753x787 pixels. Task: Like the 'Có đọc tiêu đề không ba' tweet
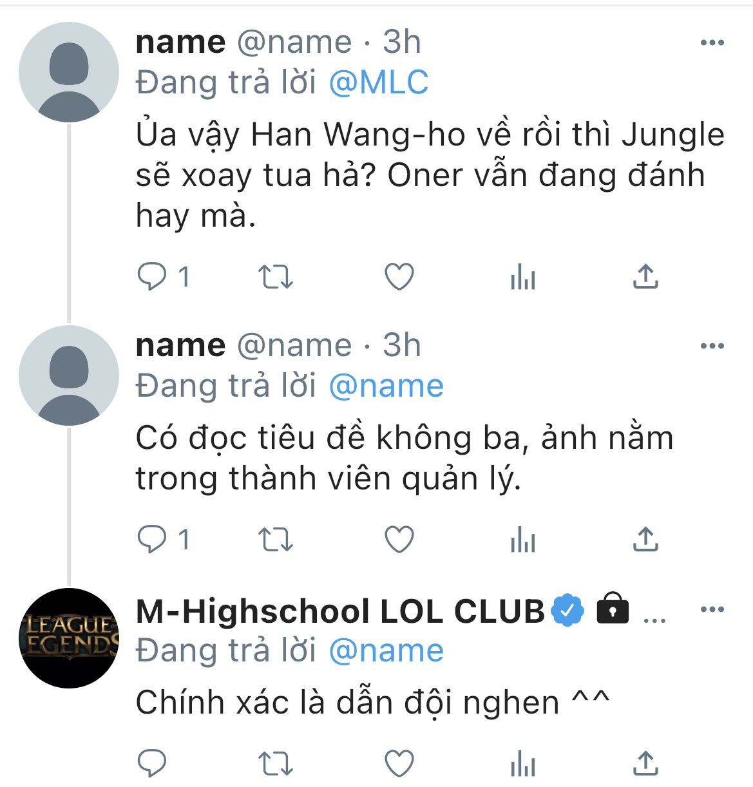point(399,539)
